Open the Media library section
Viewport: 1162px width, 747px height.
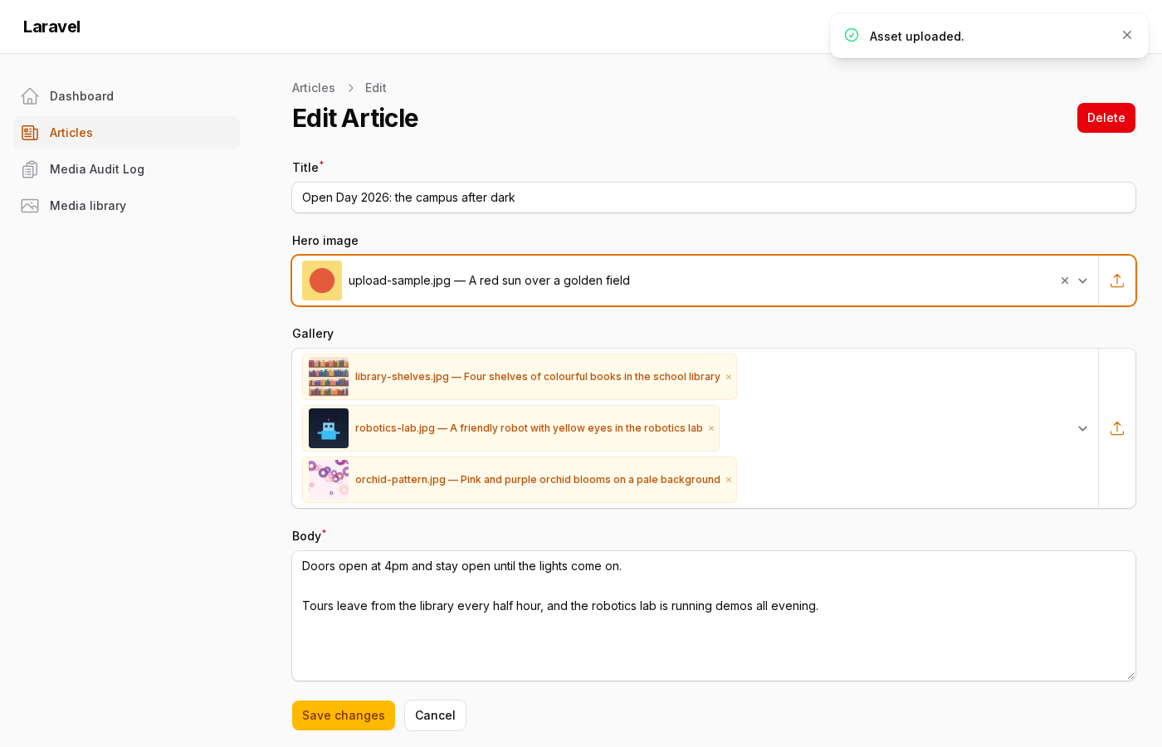[x=126, y=206]
